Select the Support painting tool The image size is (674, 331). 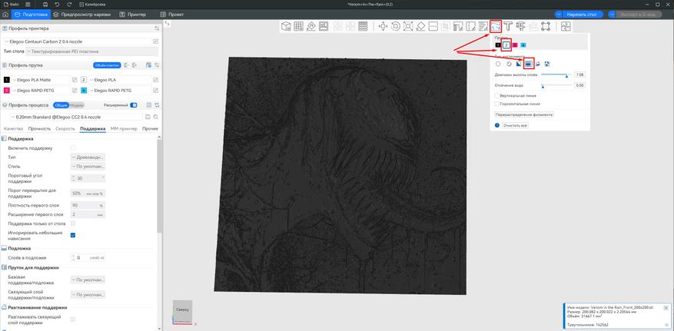coord(458,27)
